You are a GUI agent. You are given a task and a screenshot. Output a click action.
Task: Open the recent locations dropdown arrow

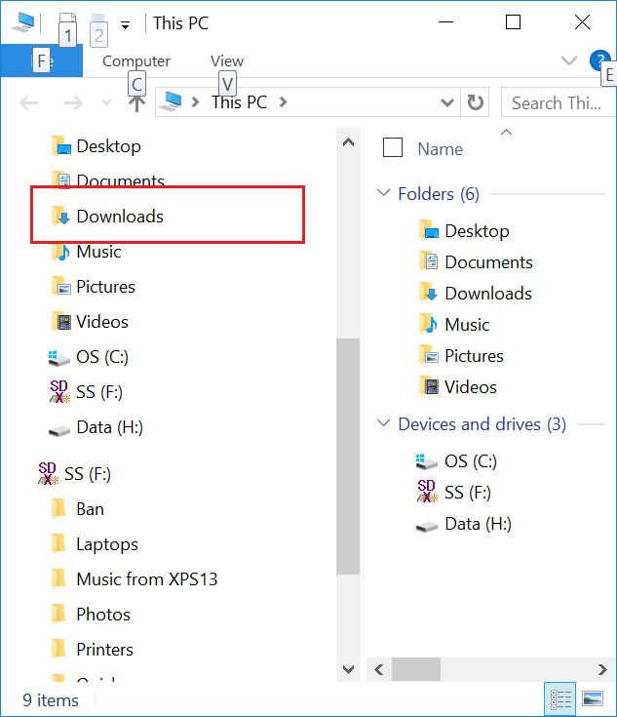click(106, 102)
